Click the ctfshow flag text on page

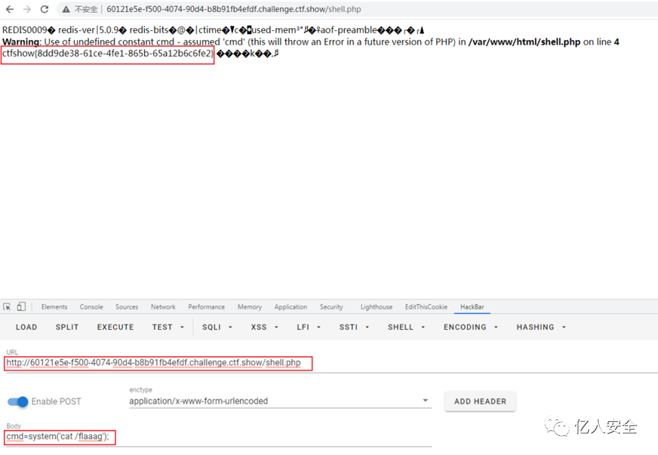(108, 54)
